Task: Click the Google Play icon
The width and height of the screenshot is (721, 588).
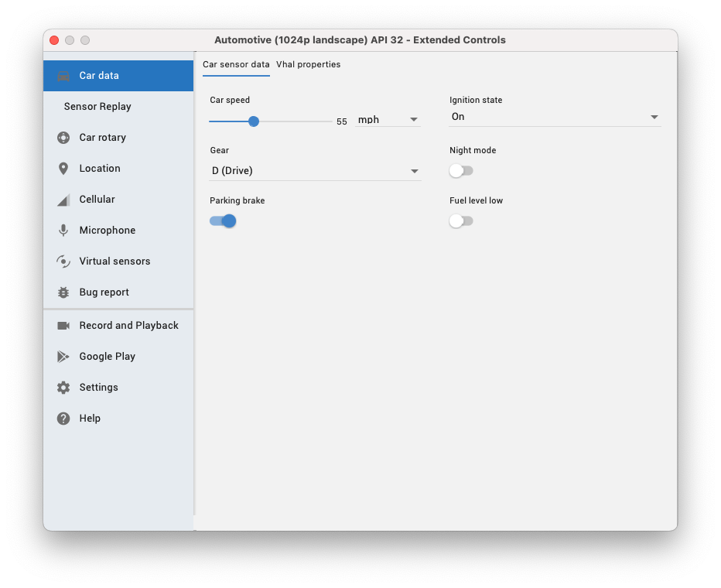Action: [x=63, y=357]
